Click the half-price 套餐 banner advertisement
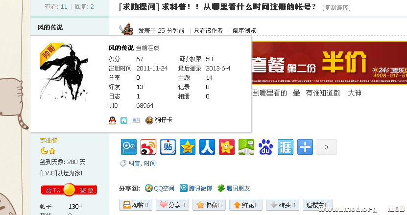 329,63
